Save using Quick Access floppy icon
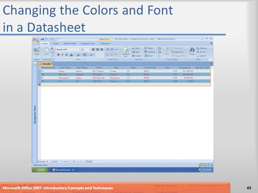The image size is (258, 193). tap(42, 39)
